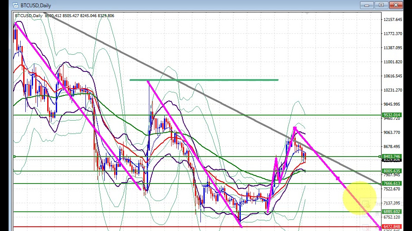Image resolution: width=412 pixels, height=231 pixels.
Task: Select the 7666.613 green price level label
Action: (392, 184)
